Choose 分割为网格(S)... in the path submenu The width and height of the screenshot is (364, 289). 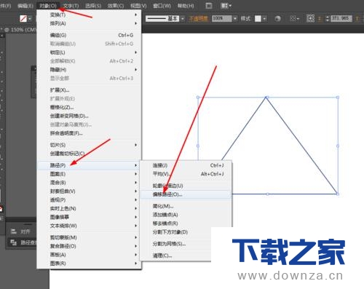pos(176,244)
